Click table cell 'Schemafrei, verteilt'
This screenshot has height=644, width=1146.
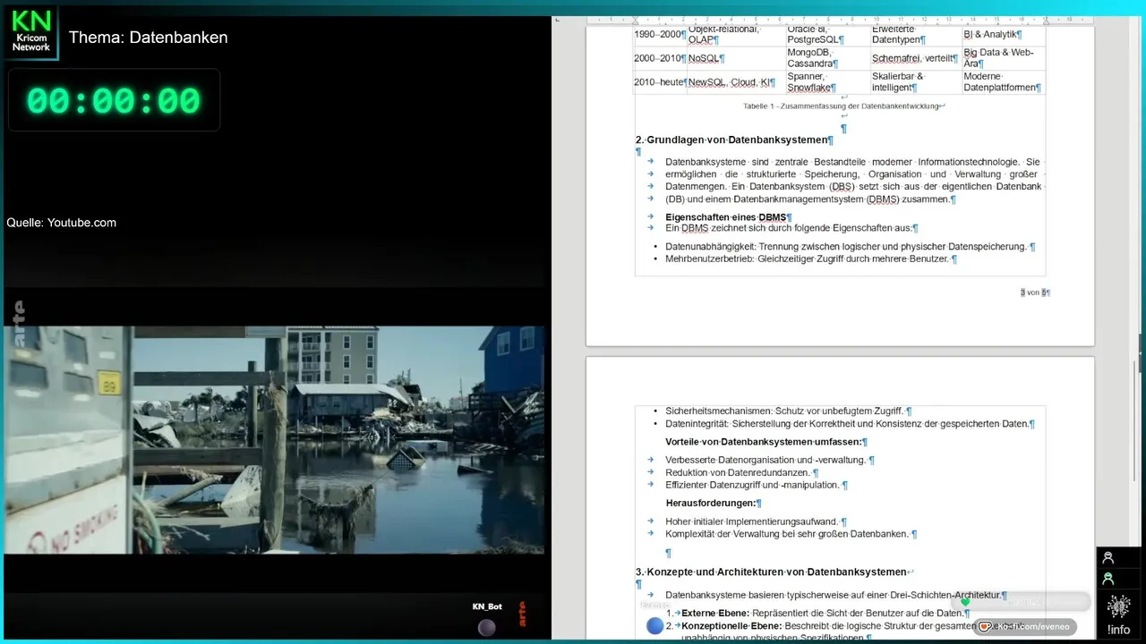[916, 58]
